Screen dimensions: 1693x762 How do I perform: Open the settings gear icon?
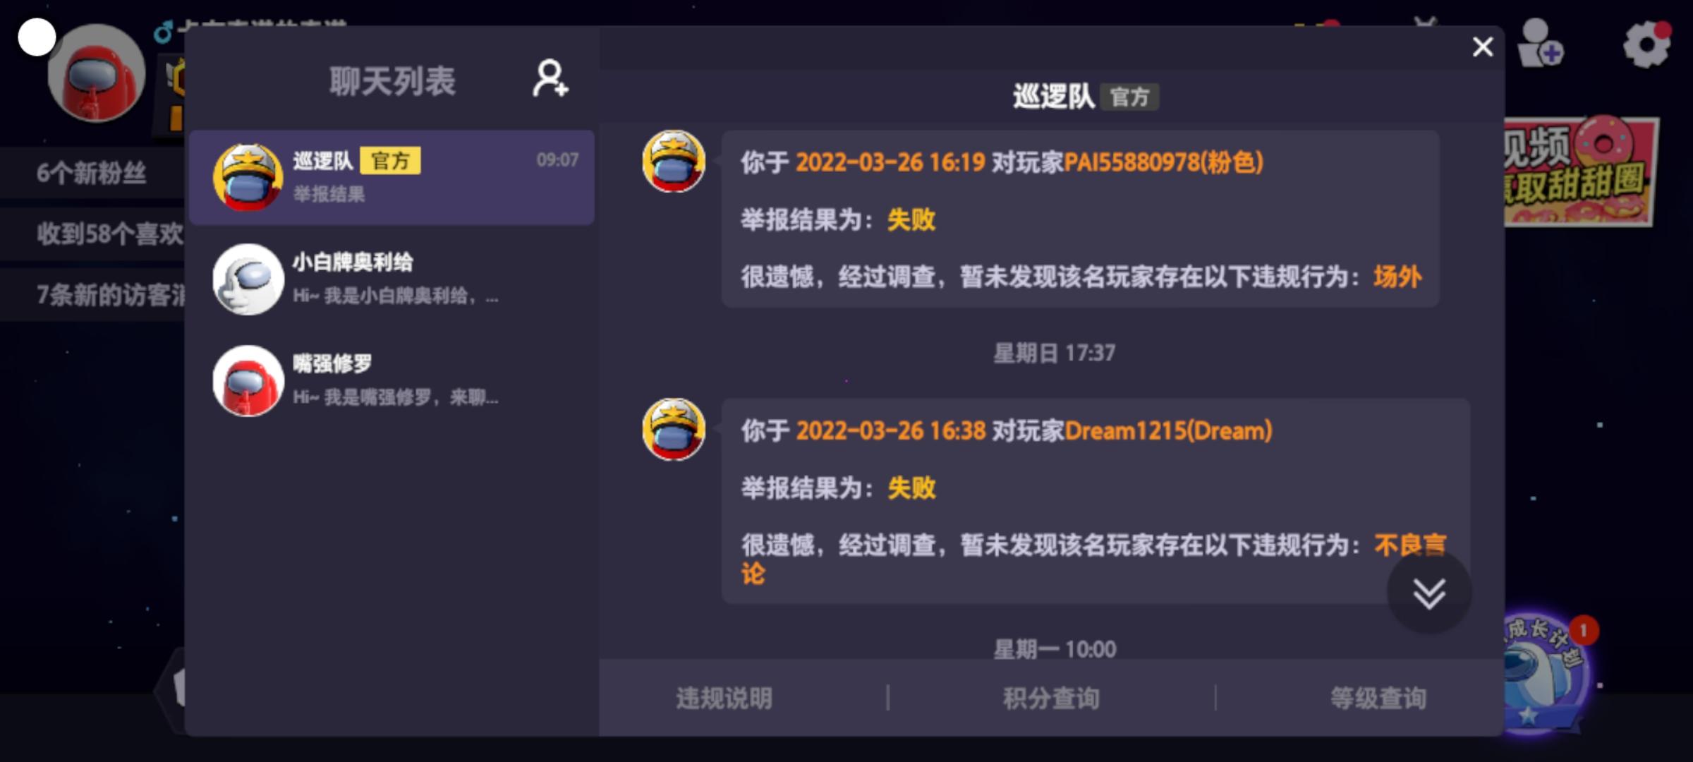1646,44
